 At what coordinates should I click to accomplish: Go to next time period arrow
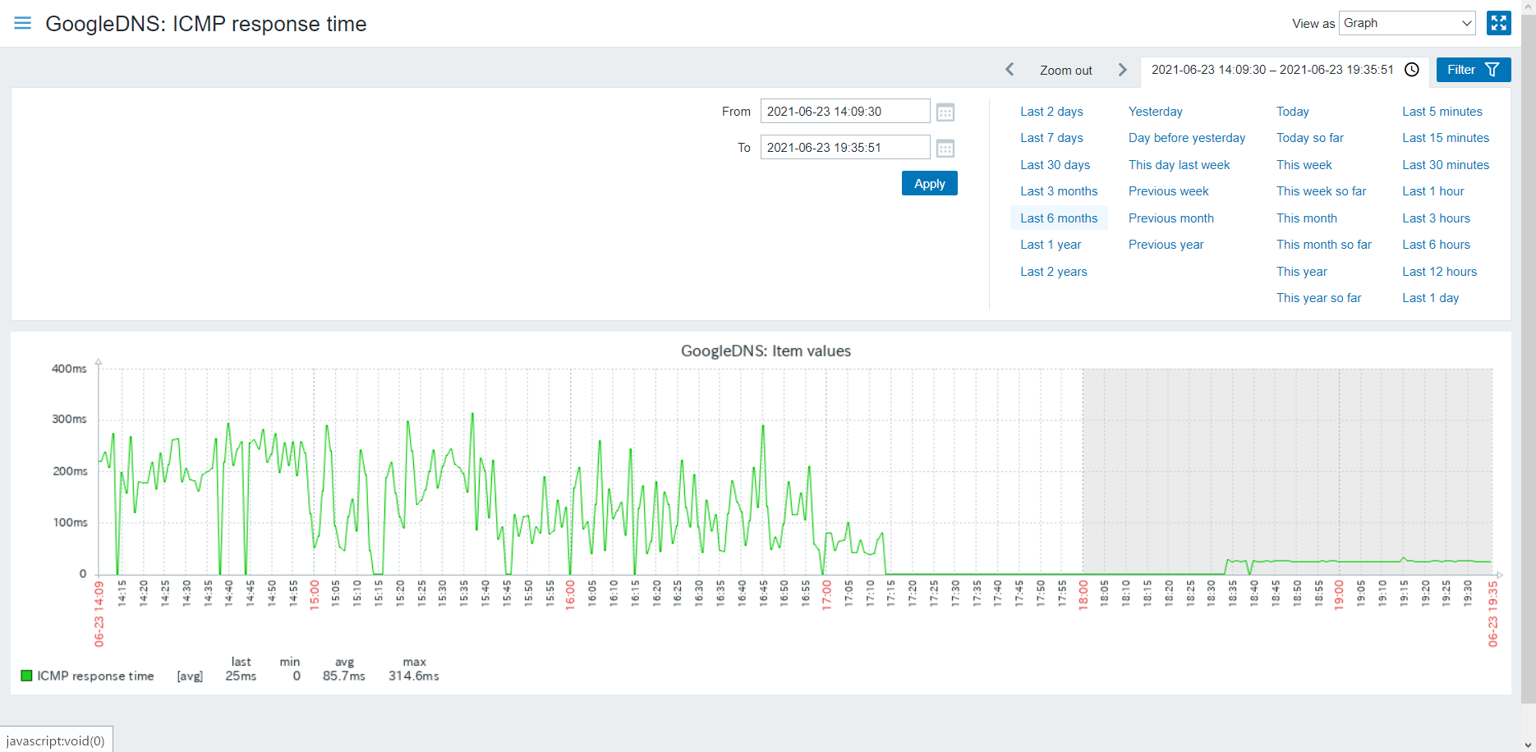point(1123,70)
